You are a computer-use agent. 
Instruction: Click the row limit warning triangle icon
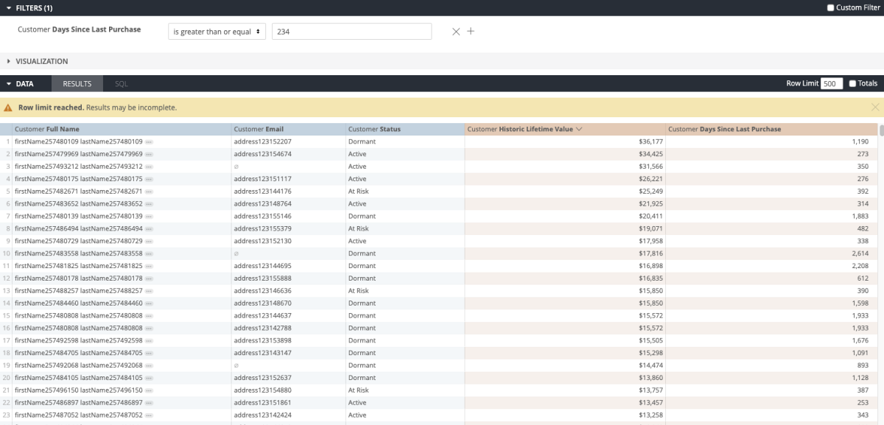[x=8, y=108]
